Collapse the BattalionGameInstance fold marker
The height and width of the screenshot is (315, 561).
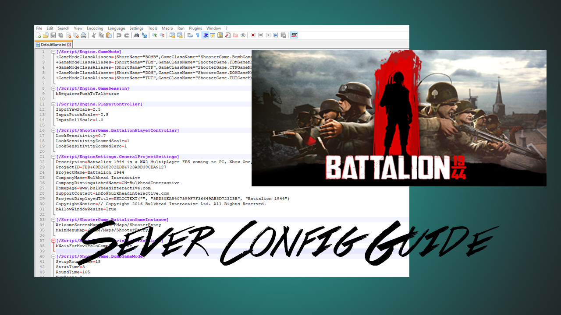pyautogui.click(x=53, y=219)
